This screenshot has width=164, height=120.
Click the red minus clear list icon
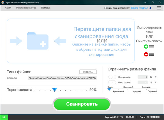pyautogui.click(x=146, y=54)
